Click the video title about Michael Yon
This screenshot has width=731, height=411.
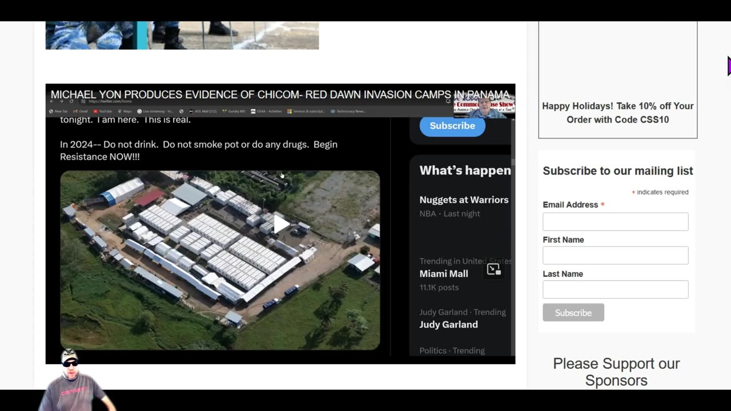click(280, 95)
